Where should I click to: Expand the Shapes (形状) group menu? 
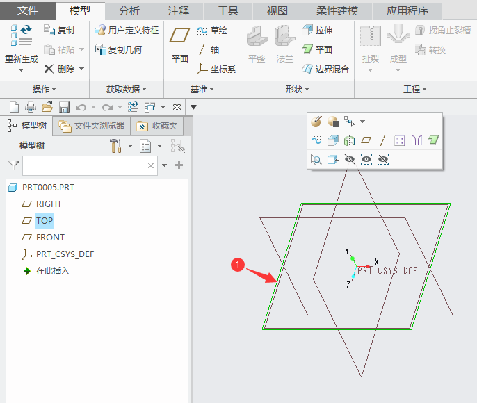[298, 89]
